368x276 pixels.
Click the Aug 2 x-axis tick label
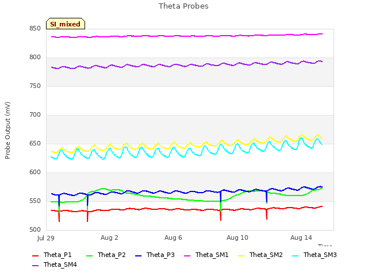pyautogui.click(x=109, y=237)
